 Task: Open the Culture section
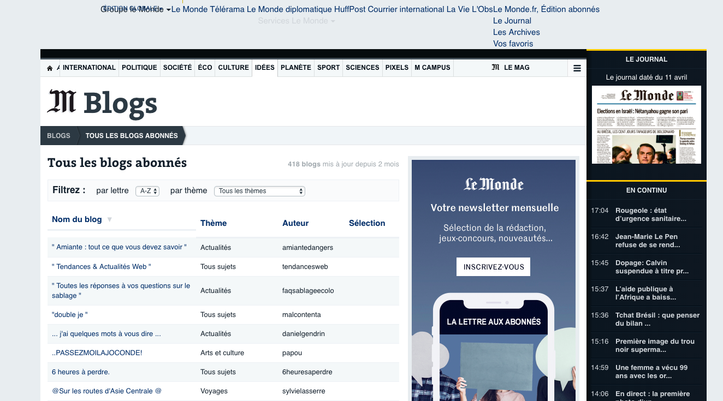tap(233, 68)
